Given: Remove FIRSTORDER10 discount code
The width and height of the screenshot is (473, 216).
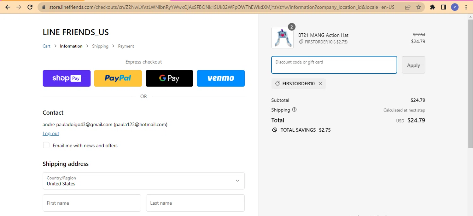Looking at the screenshot, I should click(320, 83).
